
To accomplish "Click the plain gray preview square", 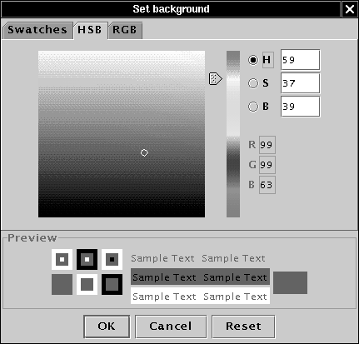I will 62,284.
